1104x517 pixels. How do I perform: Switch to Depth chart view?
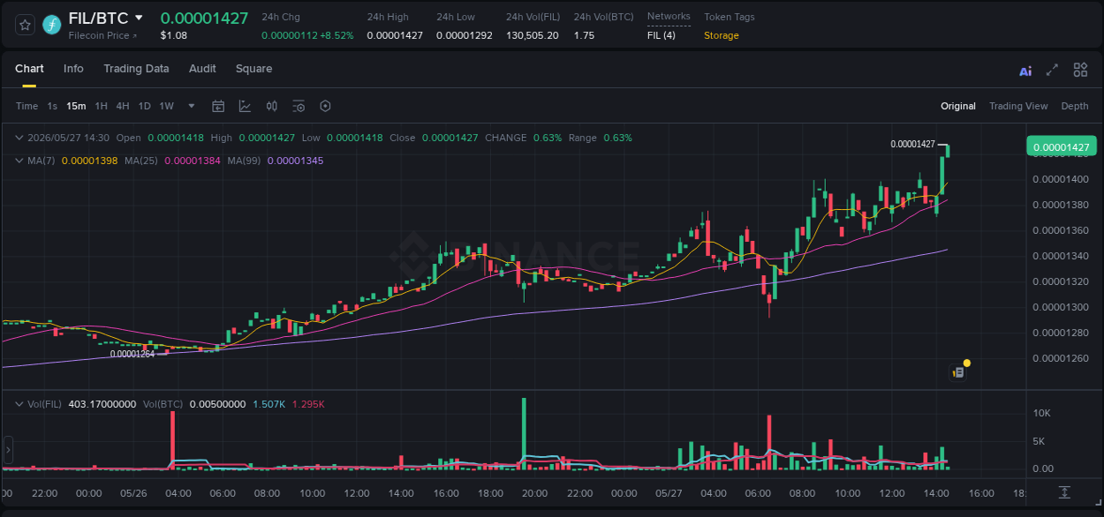(x=1075, y=106)
